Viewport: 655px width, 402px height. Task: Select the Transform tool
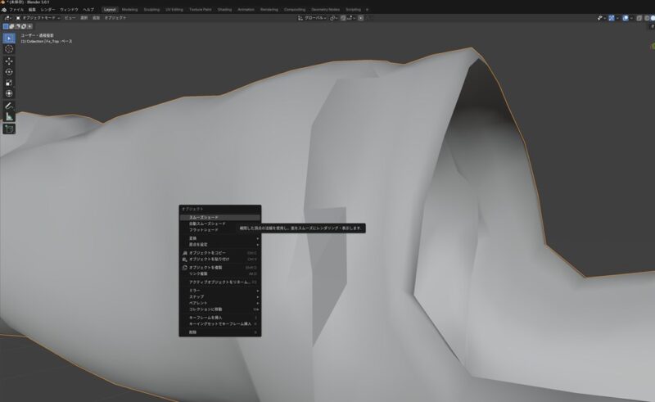pyautogui.click(x=9, y=93)
